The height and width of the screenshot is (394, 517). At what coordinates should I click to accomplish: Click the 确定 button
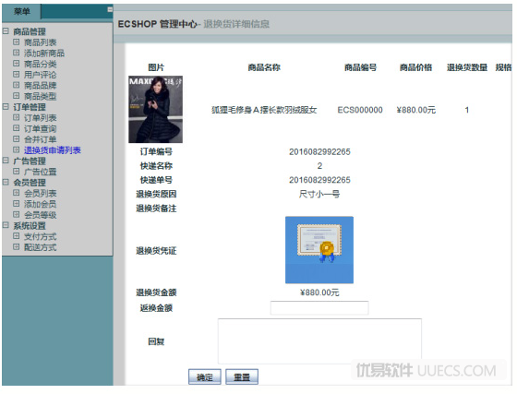[x=205, y=376]
